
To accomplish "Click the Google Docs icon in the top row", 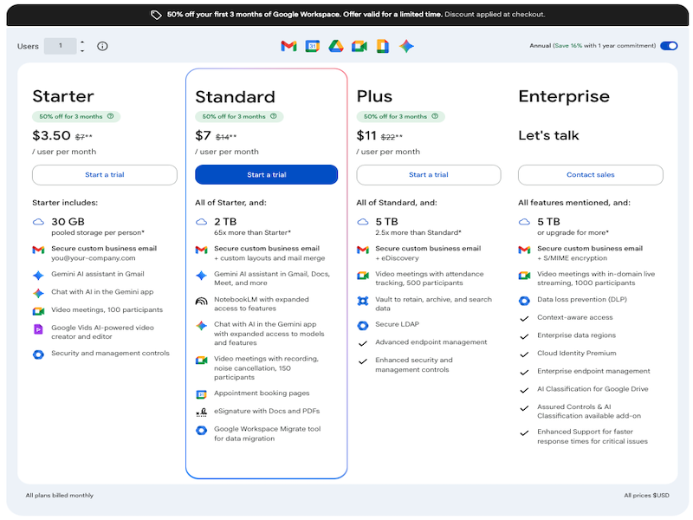I will [x=382, y=46].
